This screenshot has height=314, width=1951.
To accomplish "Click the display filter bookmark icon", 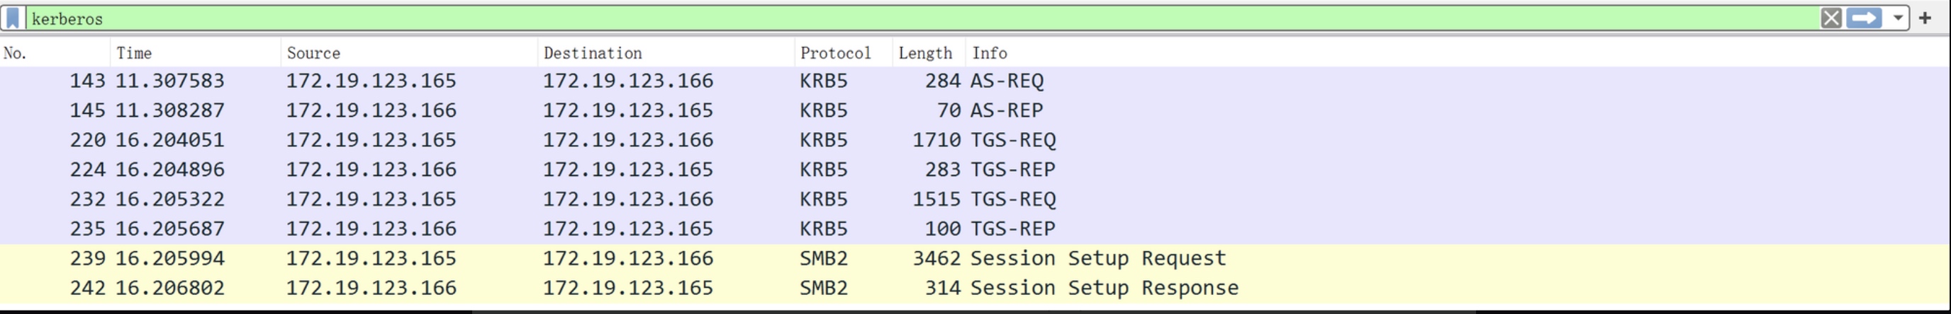I will point(13,18).
